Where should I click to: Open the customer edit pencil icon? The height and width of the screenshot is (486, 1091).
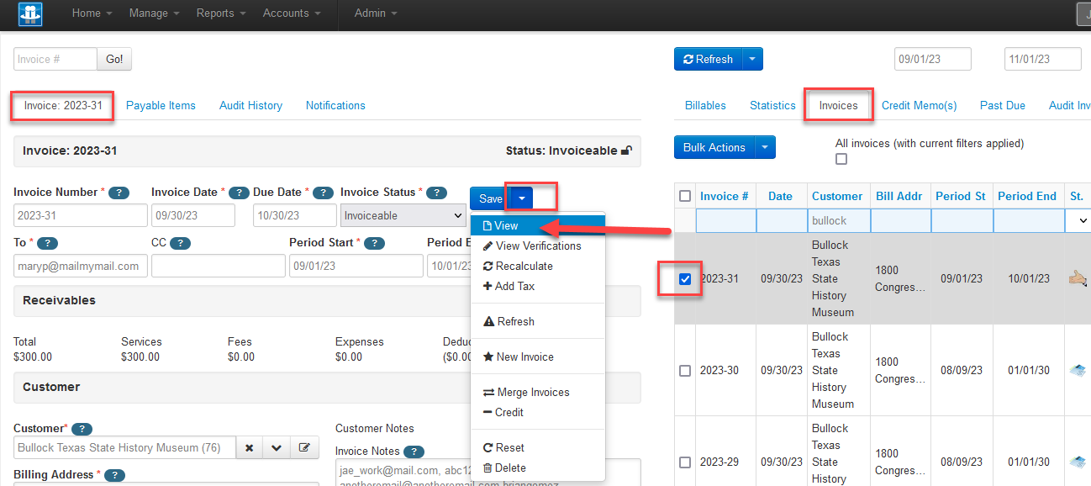point(304,446)
